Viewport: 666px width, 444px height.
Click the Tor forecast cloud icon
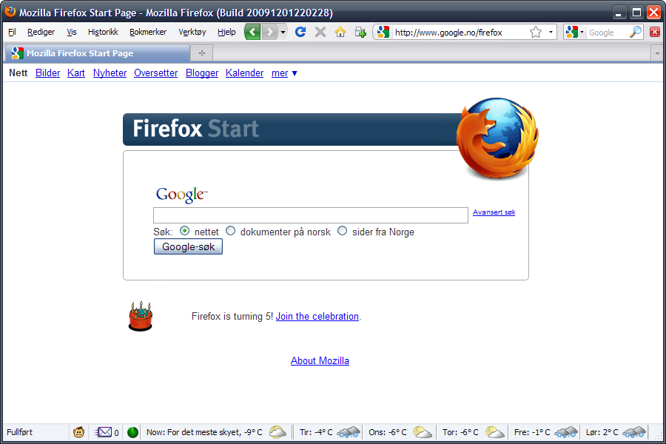point(495,432)
